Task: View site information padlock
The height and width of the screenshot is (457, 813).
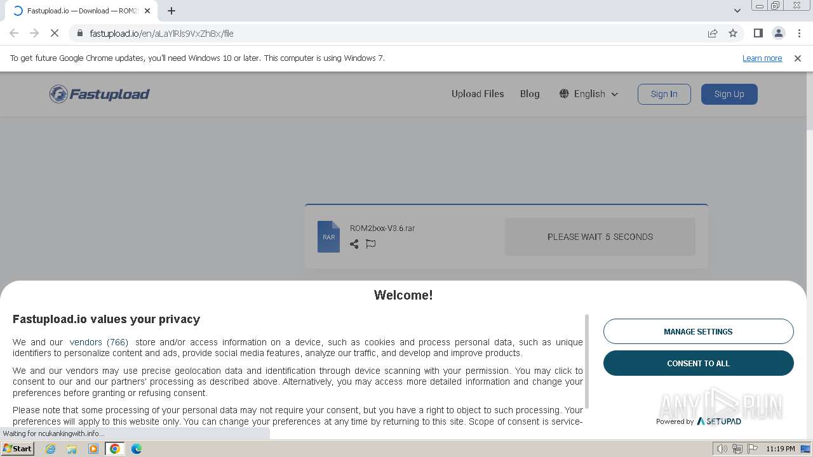Action: pos(79,33)
